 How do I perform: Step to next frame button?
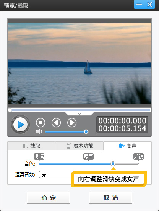click(x=72, y=123)
